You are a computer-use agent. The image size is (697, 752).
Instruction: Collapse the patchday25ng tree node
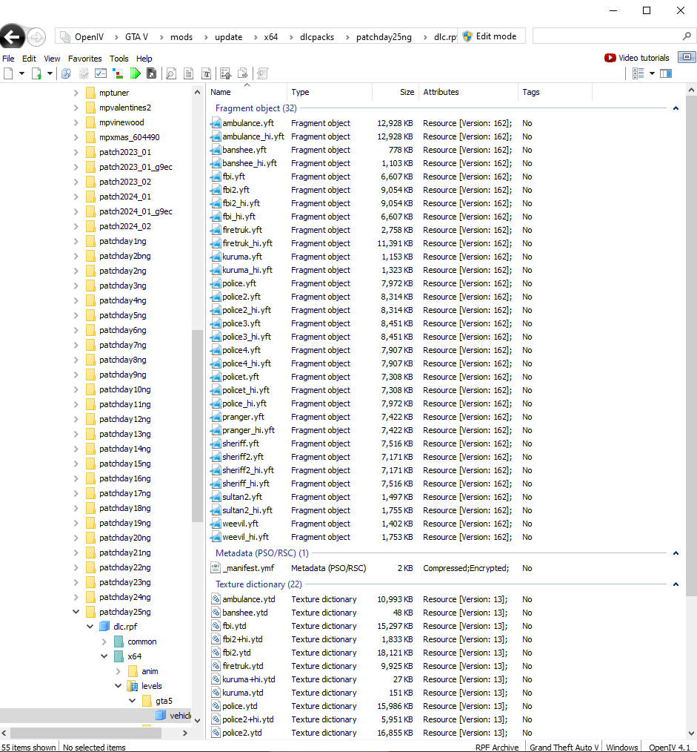tap(76, 612)
